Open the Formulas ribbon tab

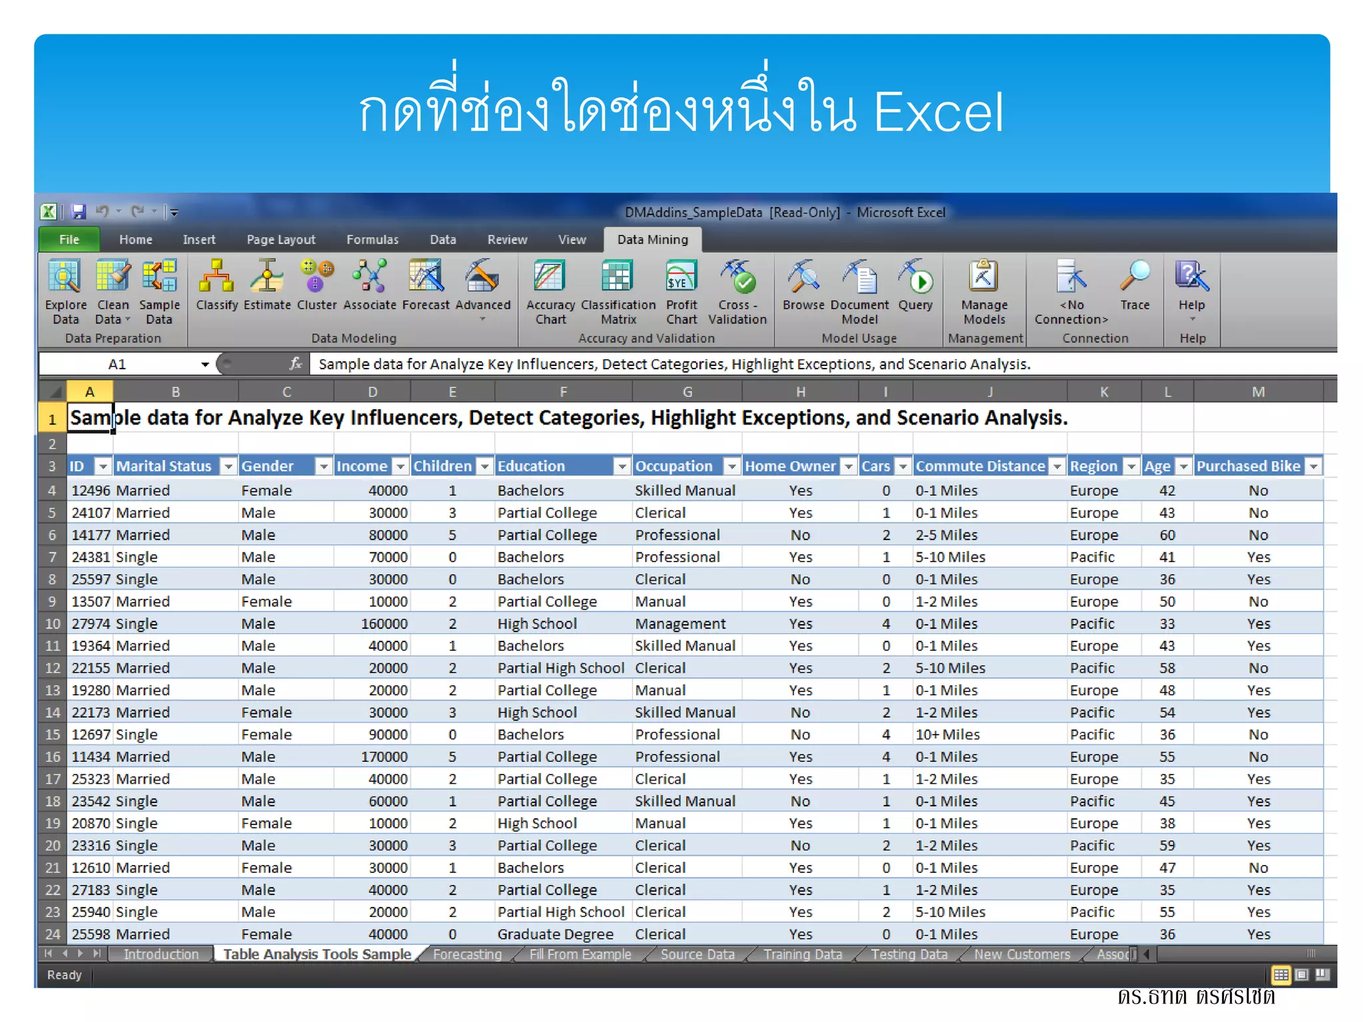coord(372,240)
